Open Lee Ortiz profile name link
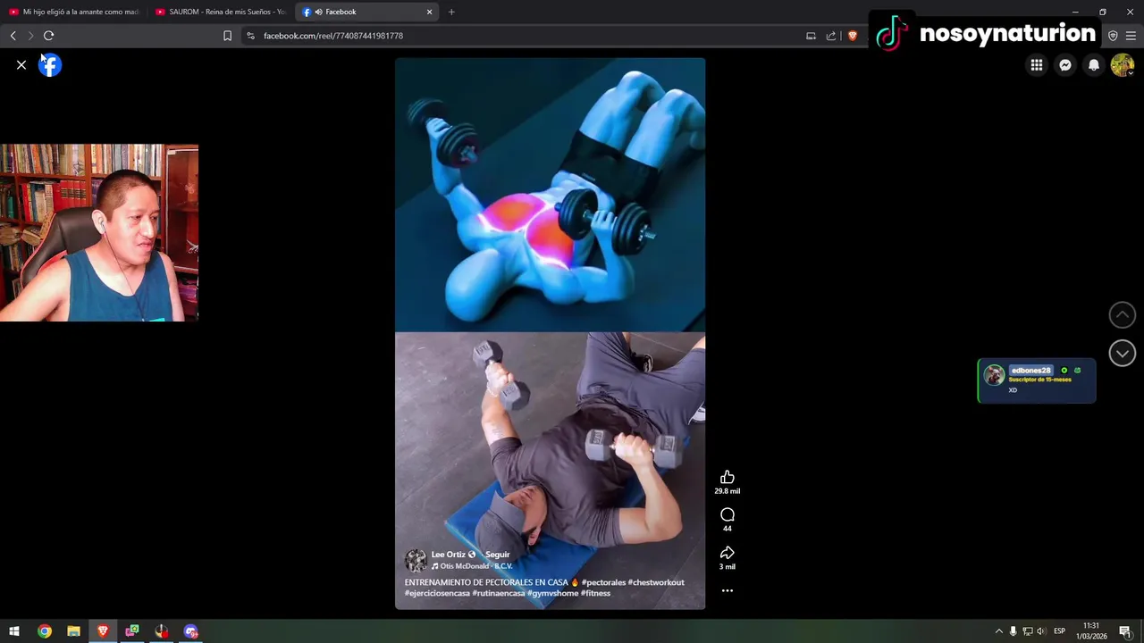The image size is (1144, 643). [x=449, y=555]
